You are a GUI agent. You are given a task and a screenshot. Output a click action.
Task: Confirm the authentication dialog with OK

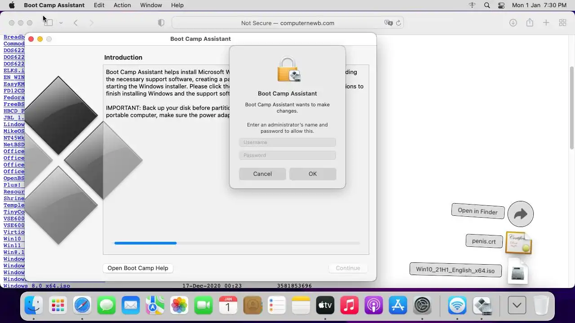pos(313,174)
